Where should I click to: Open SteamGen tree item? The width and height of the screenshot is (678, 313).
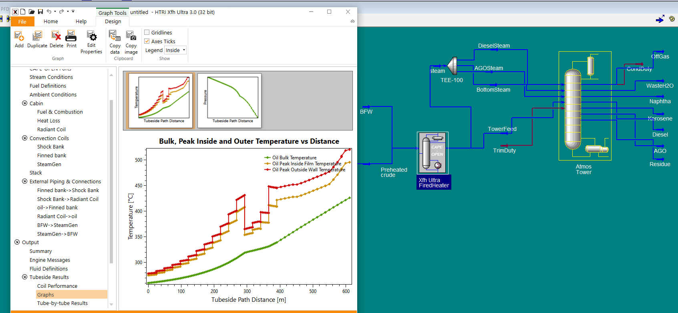[49, 164]
